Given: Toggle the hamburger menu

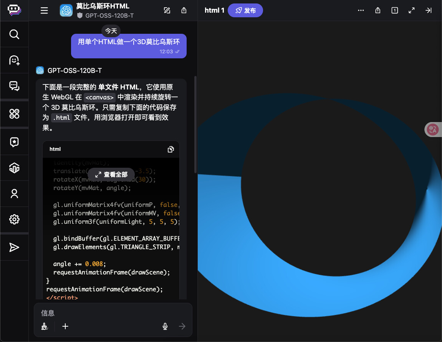Looking at the screenshot, I should (44, 10).
